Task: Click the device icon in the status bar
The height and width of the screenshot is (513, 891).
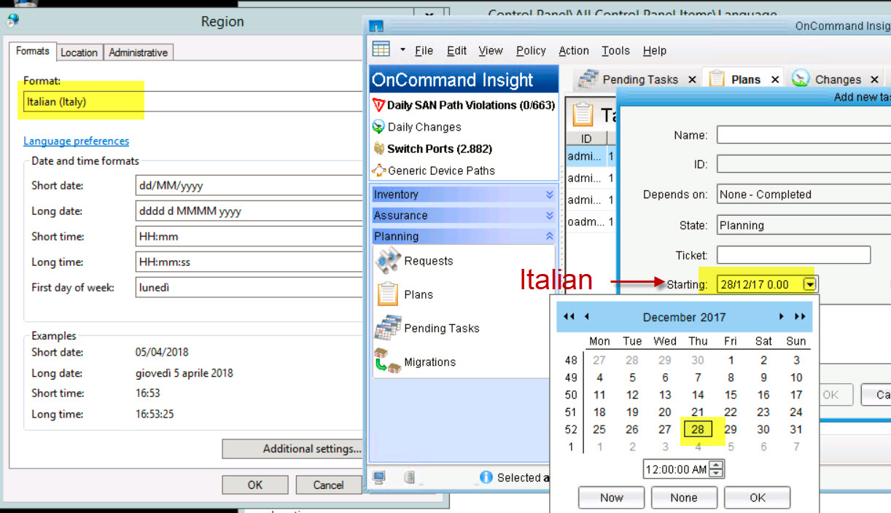Action: (x=410, y=478)
